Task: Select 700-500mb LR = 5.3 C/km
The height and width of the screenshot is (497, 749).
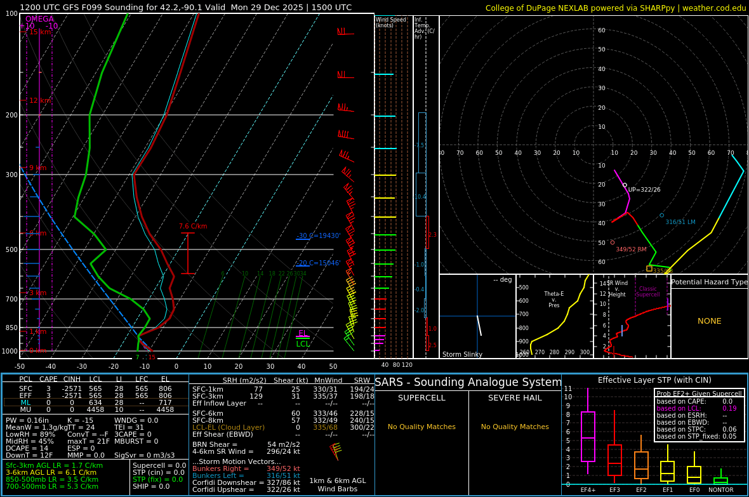Action: point(52,486)
